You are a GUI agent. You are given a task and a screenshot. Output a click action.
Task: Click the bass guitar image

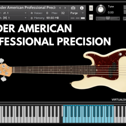click(63, 70)
